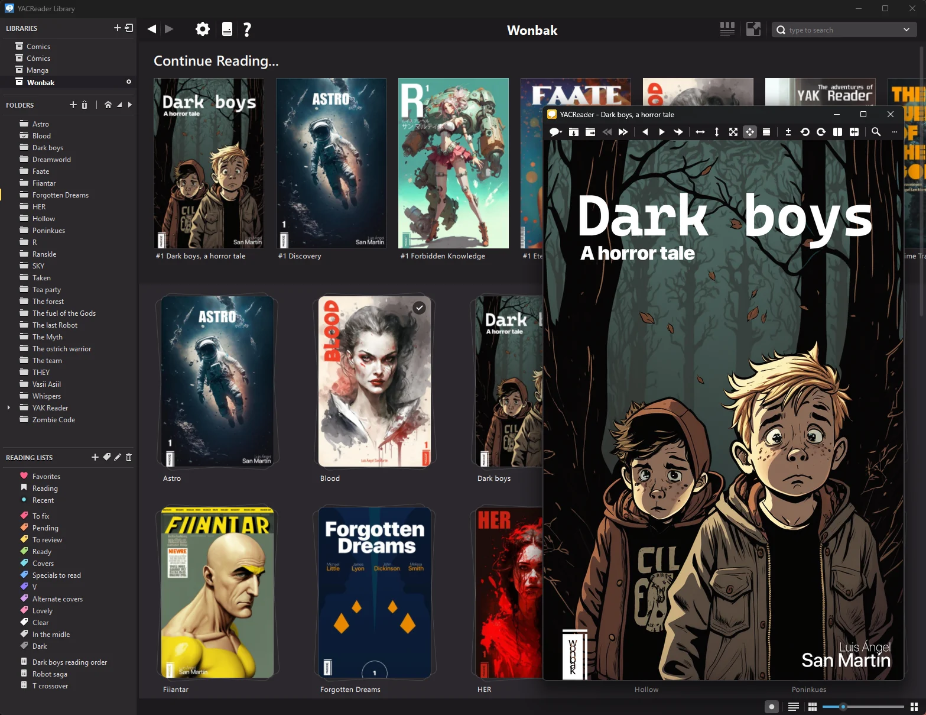The width and height of the screenshot is (926, 715).
Task: Toggle the circle indicator on the Wonbak library row
Action: [x=128, y=82]
